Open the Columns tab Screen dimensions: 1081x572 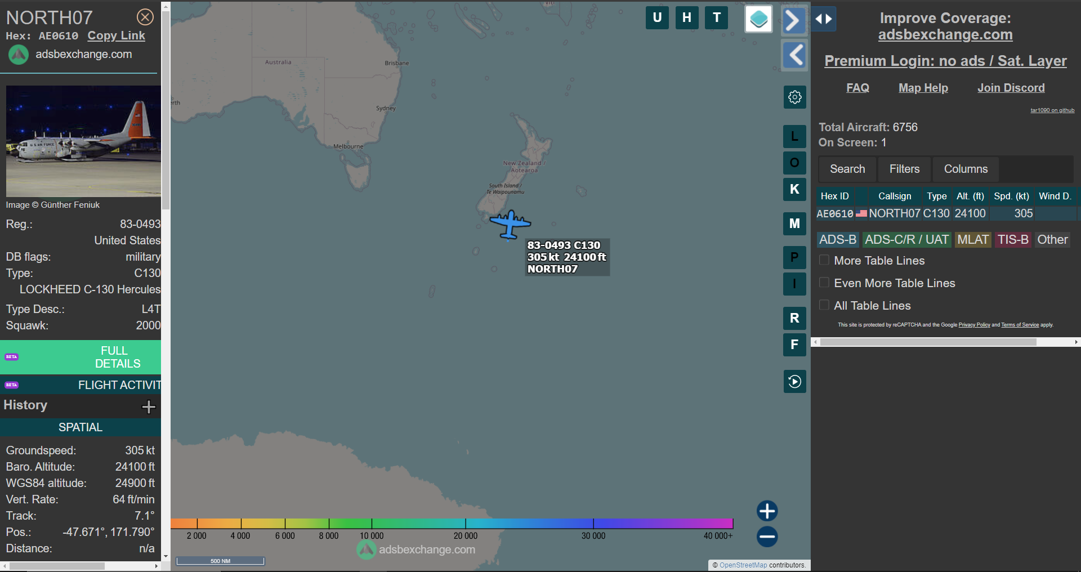click(x=966, y=169)
